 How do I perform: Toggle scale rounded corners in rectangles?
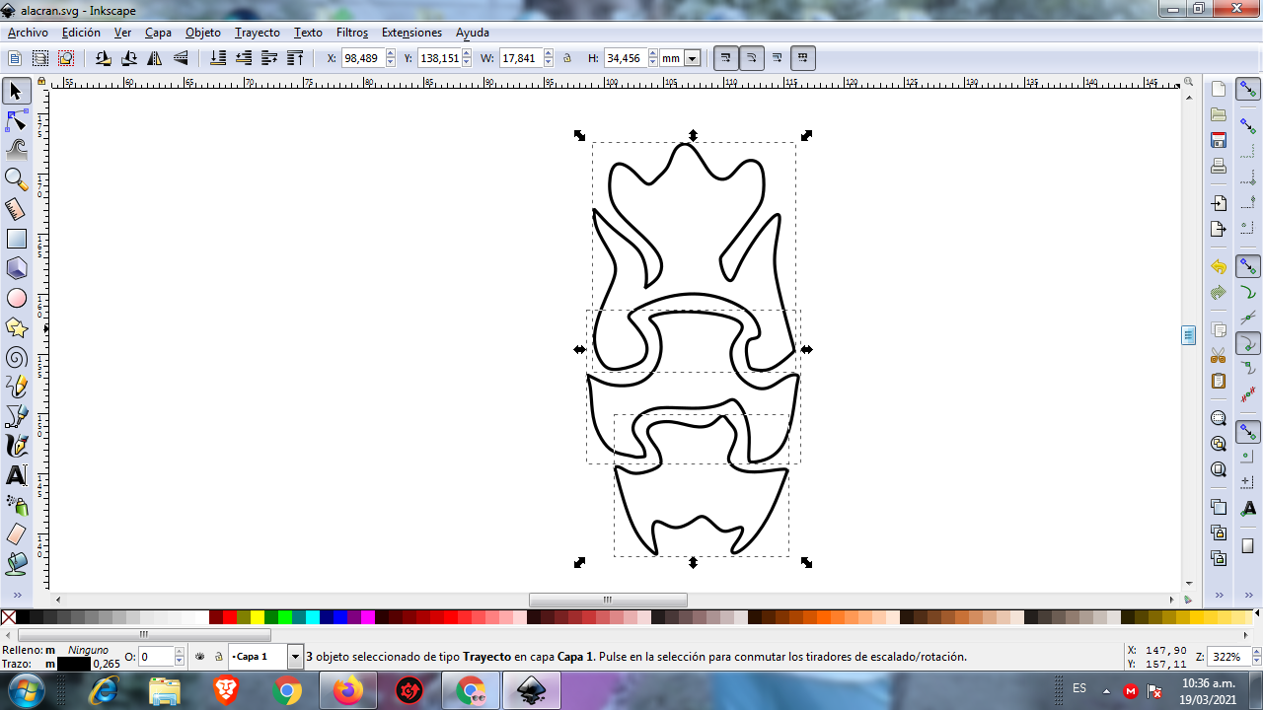(752, 58)
